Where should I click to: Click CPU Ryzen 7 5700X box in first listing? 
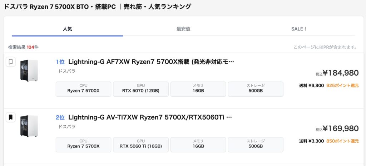point(83,89)
